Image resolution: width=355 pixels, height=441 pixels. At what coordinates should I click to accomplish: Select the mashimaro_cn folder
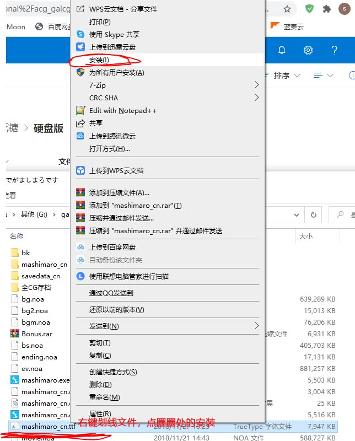pyautogui.click(x=44, y=264)
